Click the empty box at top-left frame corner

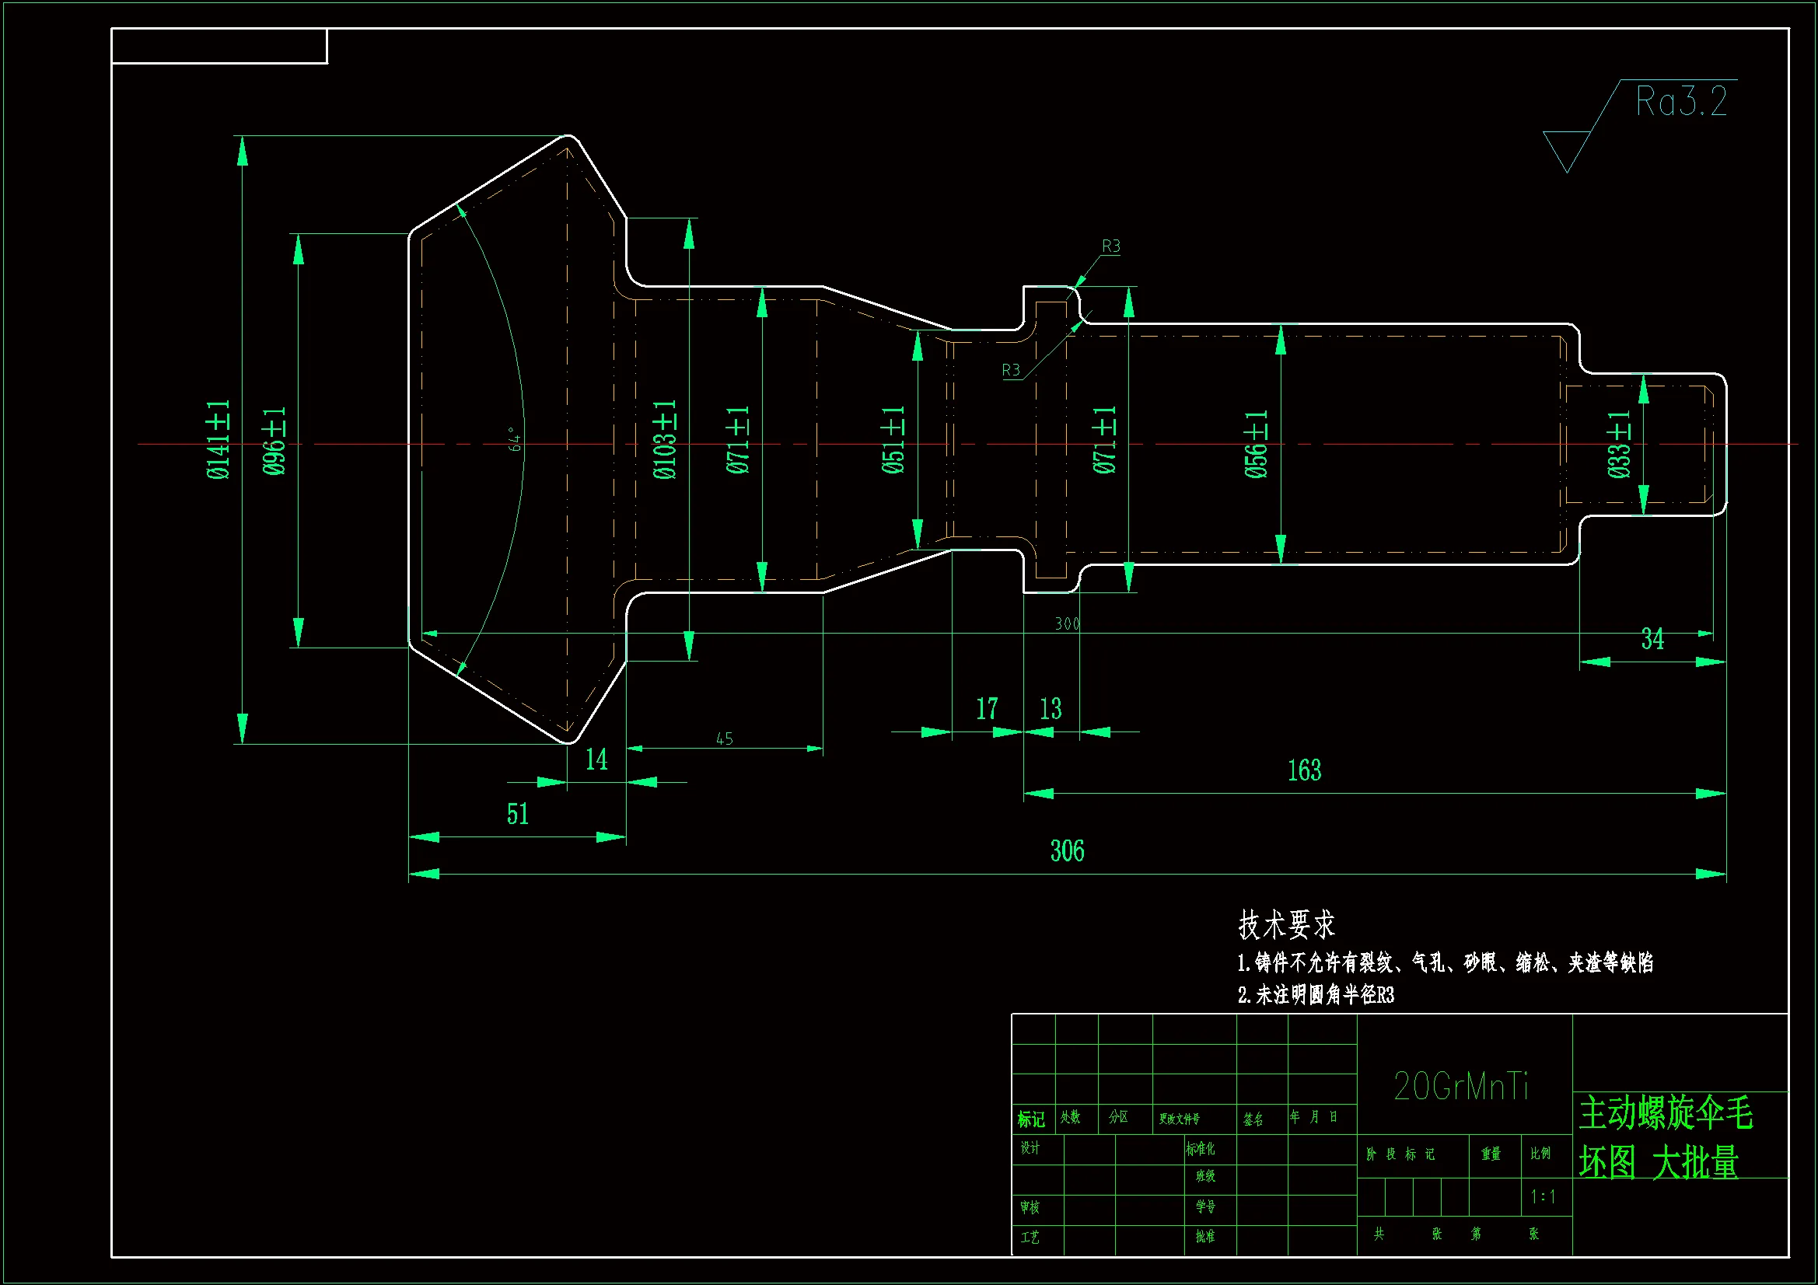coord(219,46)
